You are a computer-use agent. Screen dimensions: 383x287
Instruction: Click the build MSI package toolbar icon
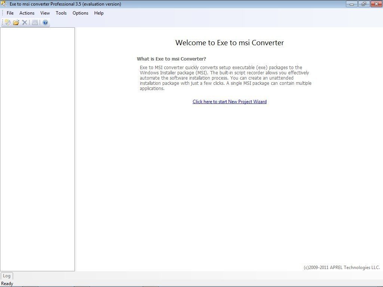(35, 22)
